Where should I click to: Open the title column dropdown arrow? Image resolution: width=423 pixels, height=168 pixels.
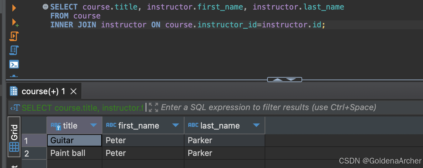[94, 125]
